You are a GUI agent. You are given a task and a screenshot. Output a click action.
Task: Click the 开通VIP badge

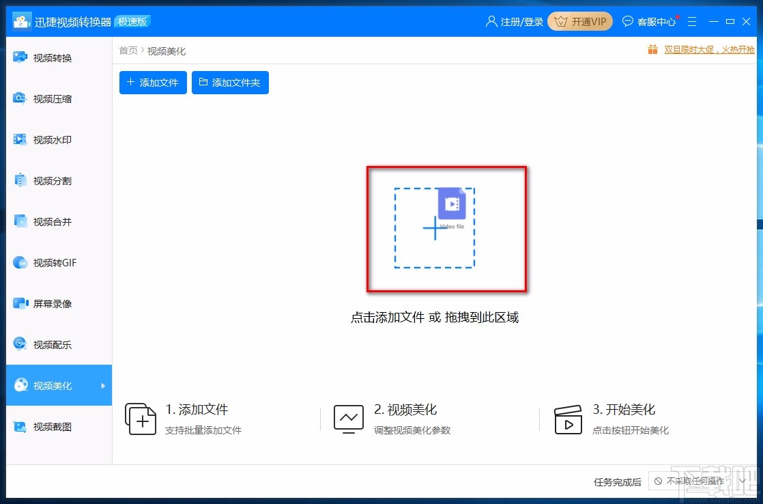pyautogui.click(x=579, y=21)
